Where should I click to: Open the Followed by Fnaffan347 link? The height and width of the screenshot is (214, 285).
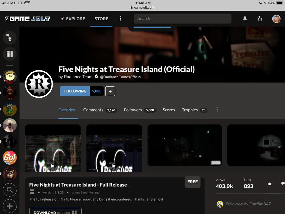tap(248, 204)
